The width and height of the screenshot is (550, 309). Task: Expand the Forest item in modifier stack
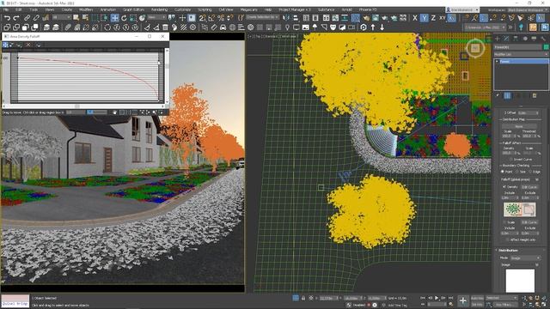[497, 61]
